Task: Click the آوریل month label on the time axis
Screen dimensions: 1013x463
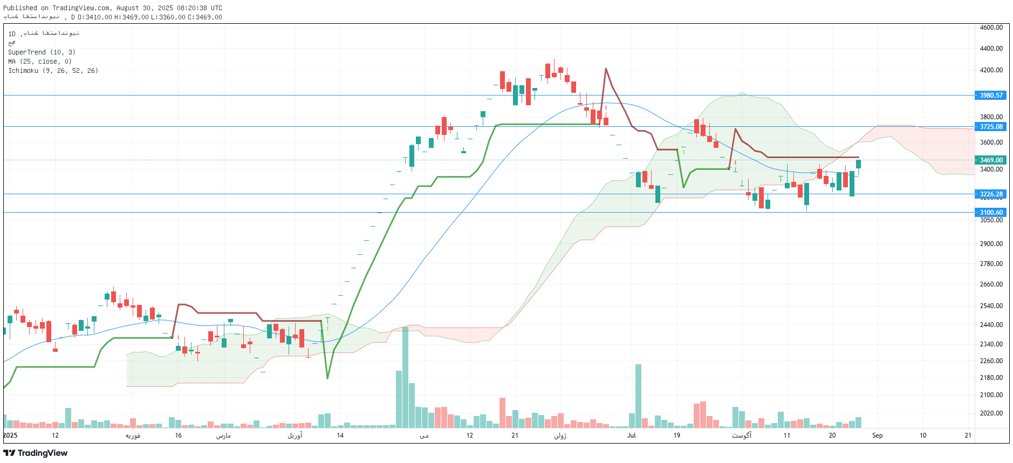Action: point(295,435)
